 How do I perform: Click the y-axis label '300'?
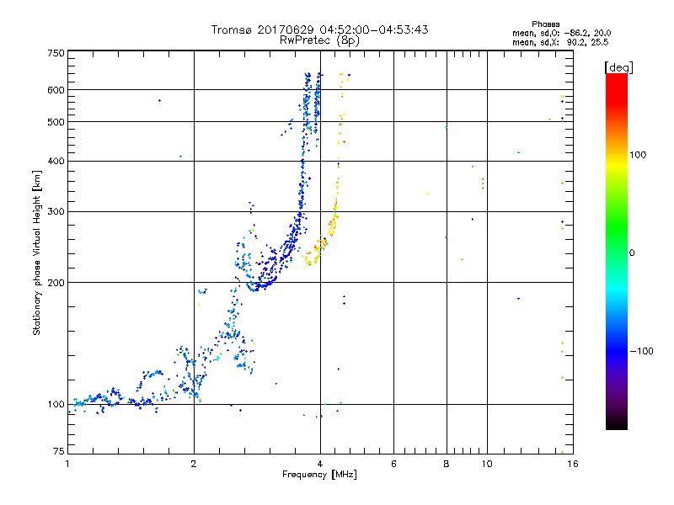(56, 212)
